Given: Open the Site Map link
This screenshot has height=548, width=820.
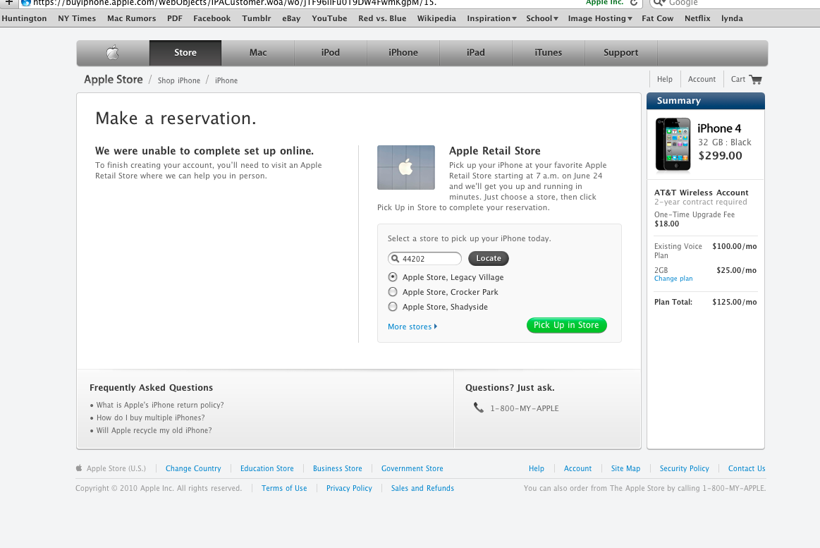Looking at the screenshot, I should point(625,468).
